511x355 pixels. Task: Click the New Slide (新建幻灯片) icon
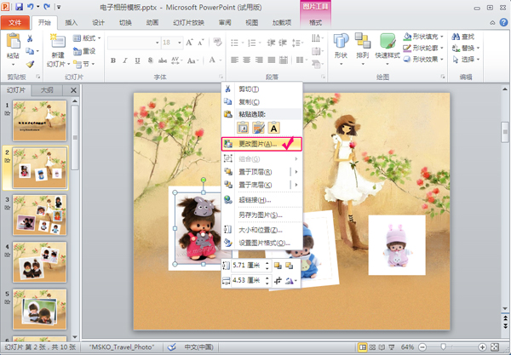[58, 42]
